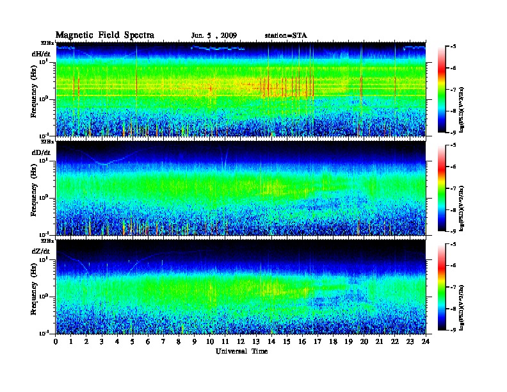Click the 23 tick label on the time axis
The image size is (507, 392).
tap(410, 342)
